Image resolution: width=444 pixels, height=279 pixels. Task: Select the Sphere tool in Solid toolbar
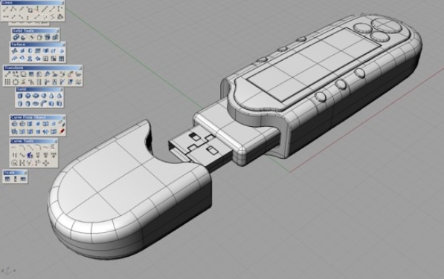pos(28,96)
